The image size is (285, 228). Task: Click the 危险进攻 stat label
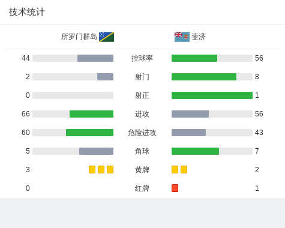(x=142, y=133)
